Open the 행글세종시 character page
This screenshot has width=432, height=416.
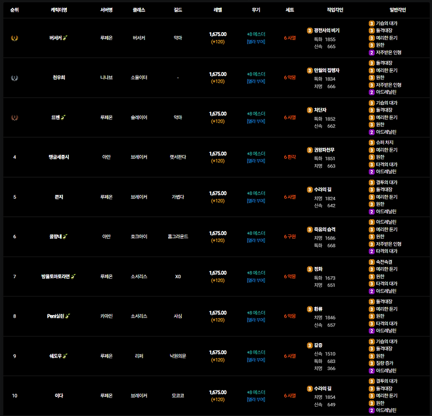59,157
